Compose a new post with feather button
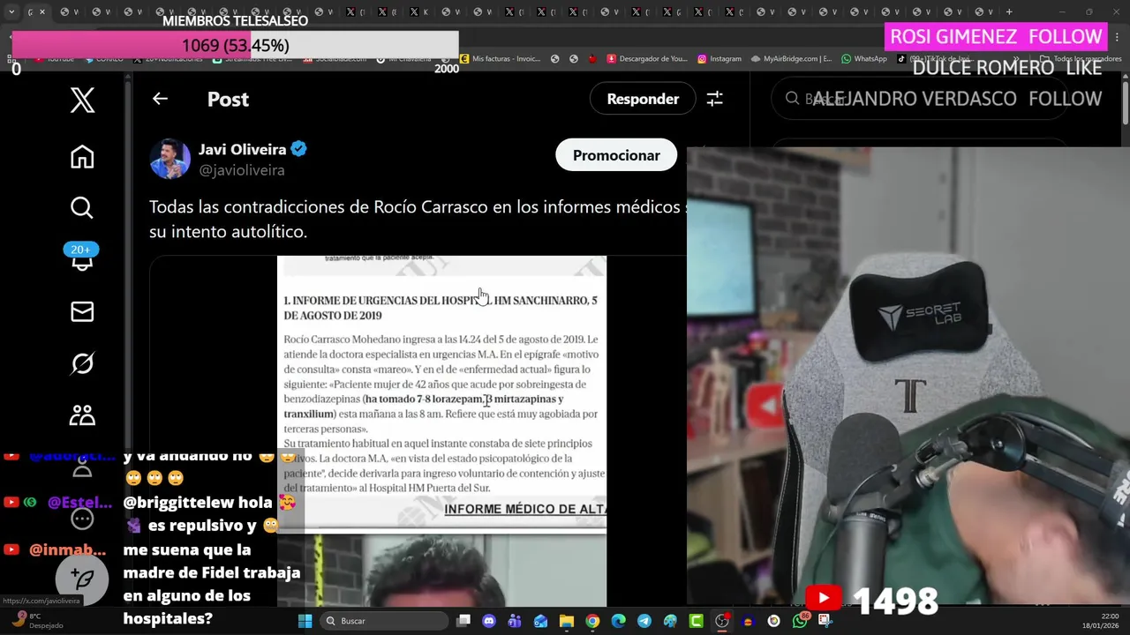 click(82, 579)
